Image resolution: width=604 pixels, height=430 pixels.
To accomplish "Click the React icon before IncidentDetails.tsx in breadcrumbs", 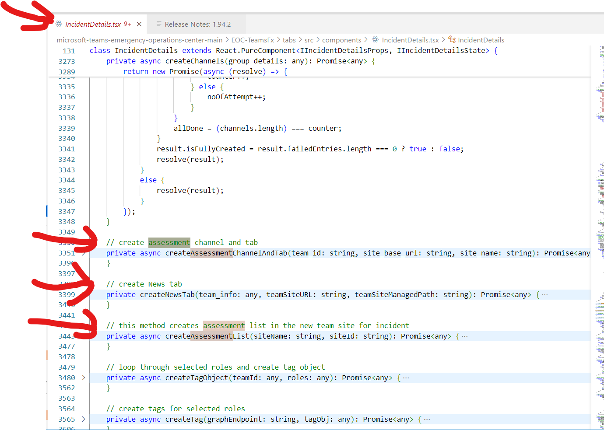I will tap(375, 40).
